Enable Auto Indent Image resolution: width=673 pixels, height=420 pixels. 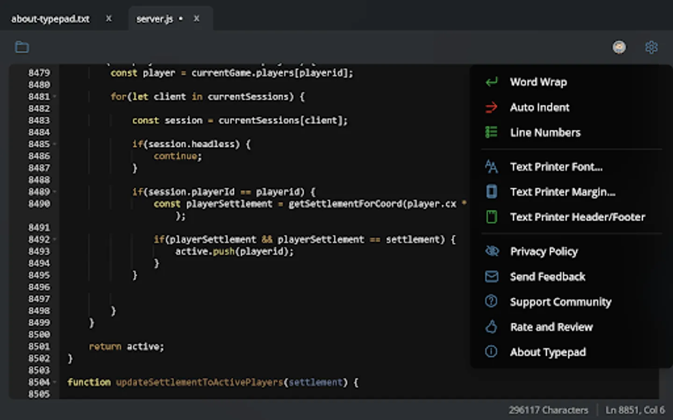tap(539, 107)
